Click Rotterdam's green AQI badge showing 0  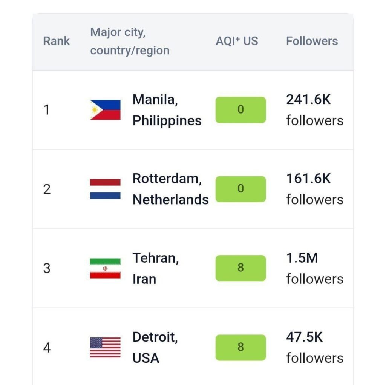point(240,189)
